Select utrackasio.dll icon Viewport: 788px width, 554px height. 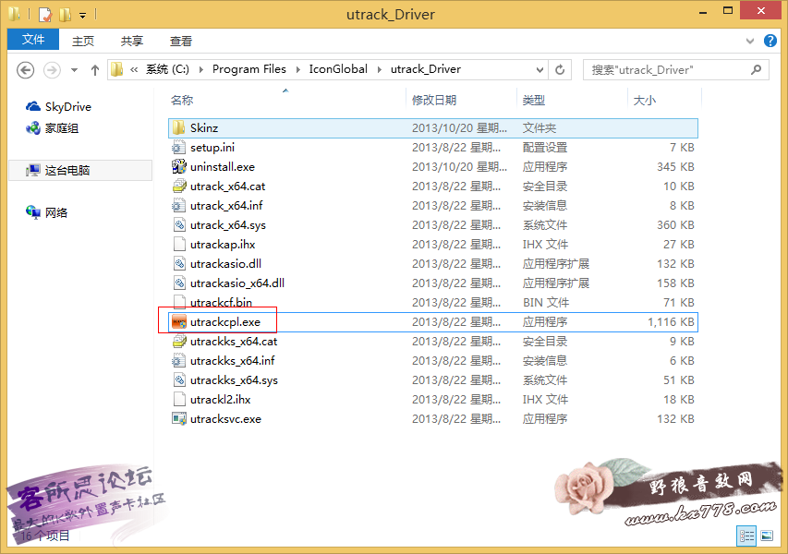click(179, 264)
